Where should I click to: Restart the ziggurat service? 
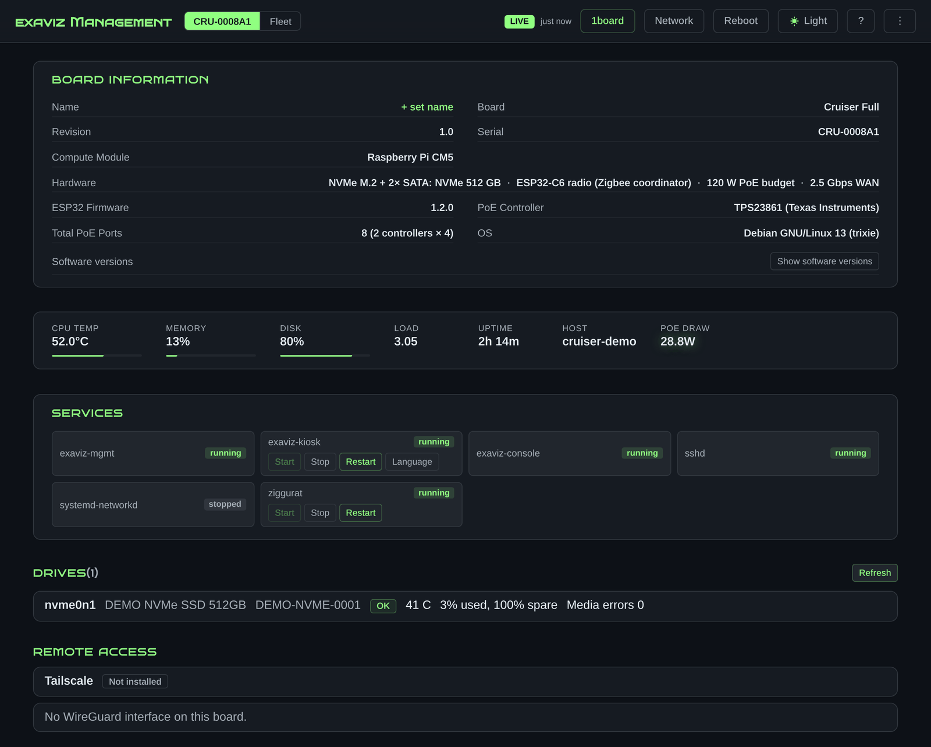[361, 513]
